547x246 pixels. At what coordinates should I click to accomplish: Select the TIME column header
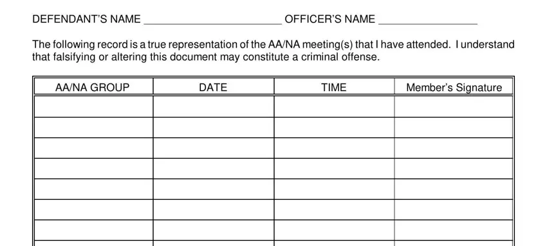pos(334,87)
